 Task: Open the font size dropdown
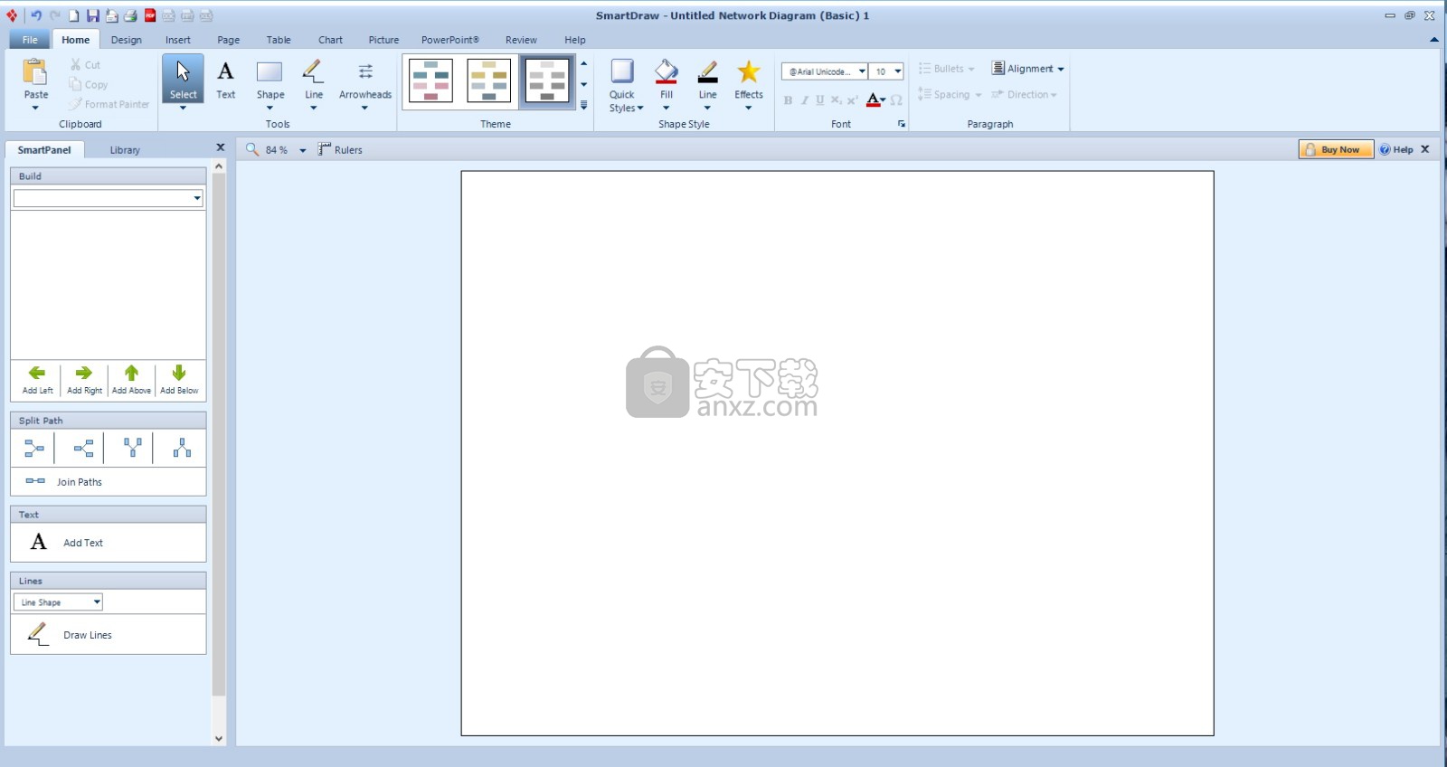[x=897, y=71]
